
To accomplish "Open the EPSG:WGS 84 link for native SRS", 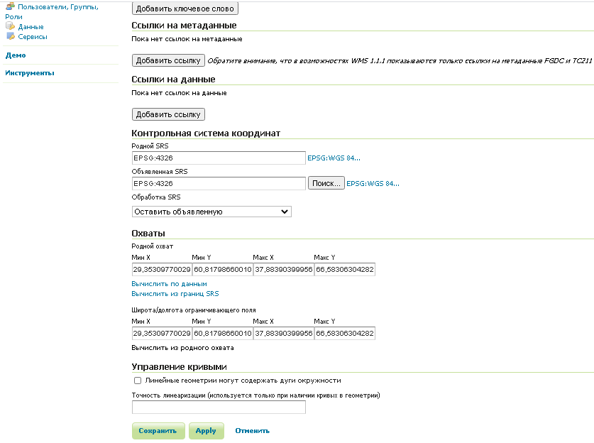I will [333, 158].
